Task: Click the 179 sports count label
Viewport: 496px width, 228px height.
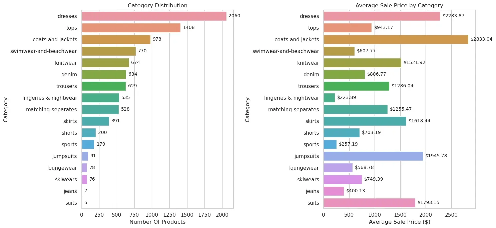Action: point(101,144)
